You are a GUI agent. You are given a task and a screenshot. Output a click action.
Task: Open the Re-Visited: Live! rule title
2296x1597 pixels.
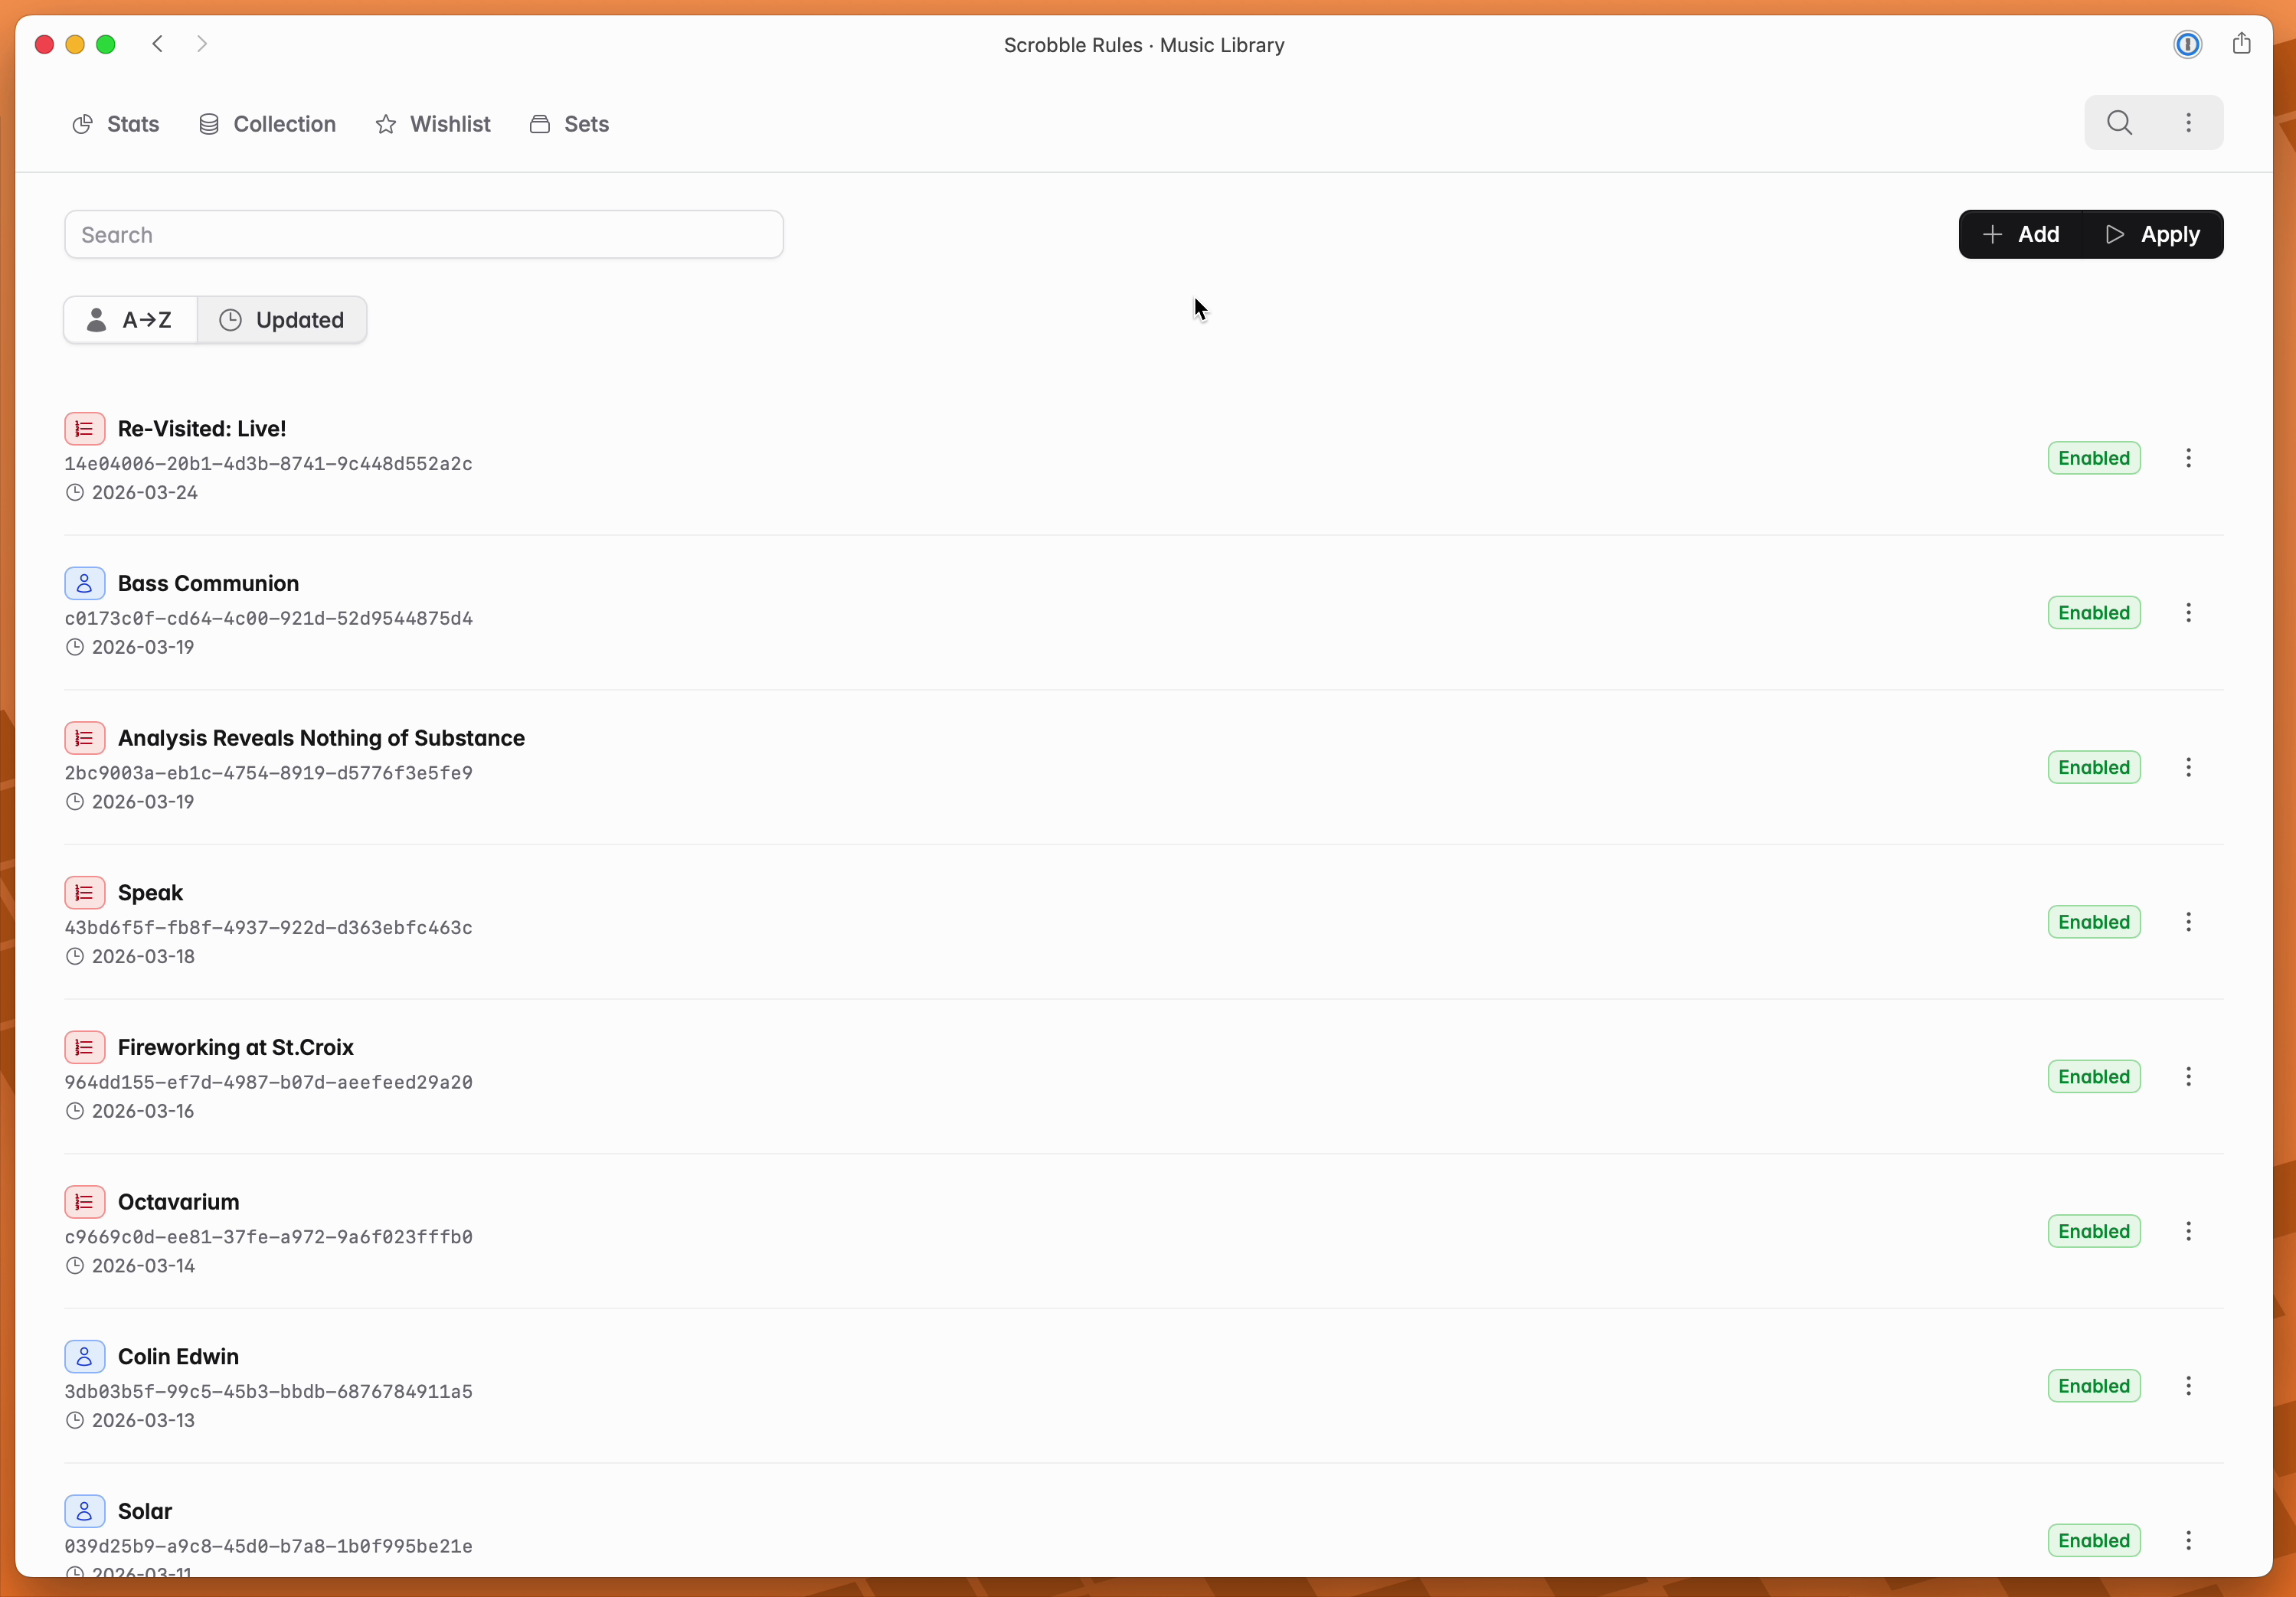click(x=202, y=429)
